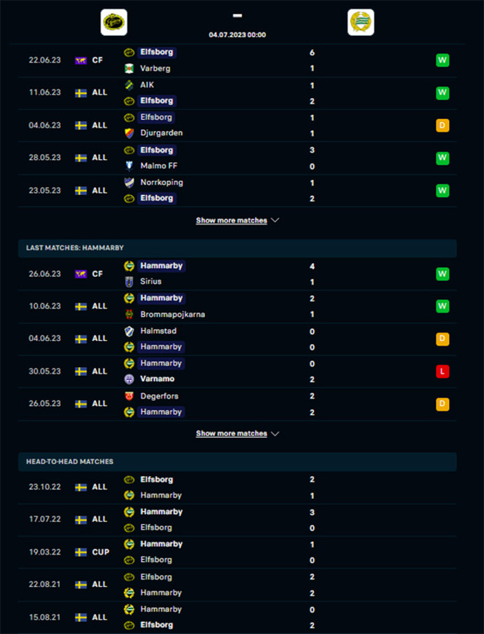Expand Hammarby's show more matches chevron
The height and width of the screenshot is (634, 484).
click(275, 434)
